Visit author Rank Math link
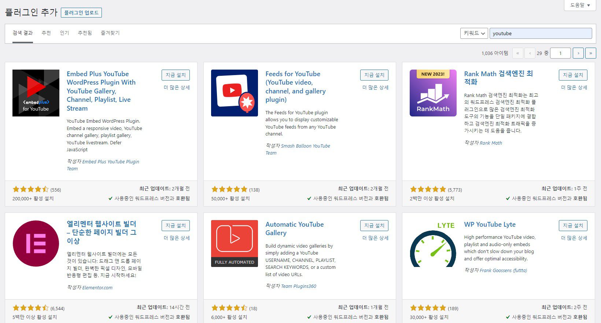This screenshot has height=323, width=601. pyautogui.click(x=491, y=143)
